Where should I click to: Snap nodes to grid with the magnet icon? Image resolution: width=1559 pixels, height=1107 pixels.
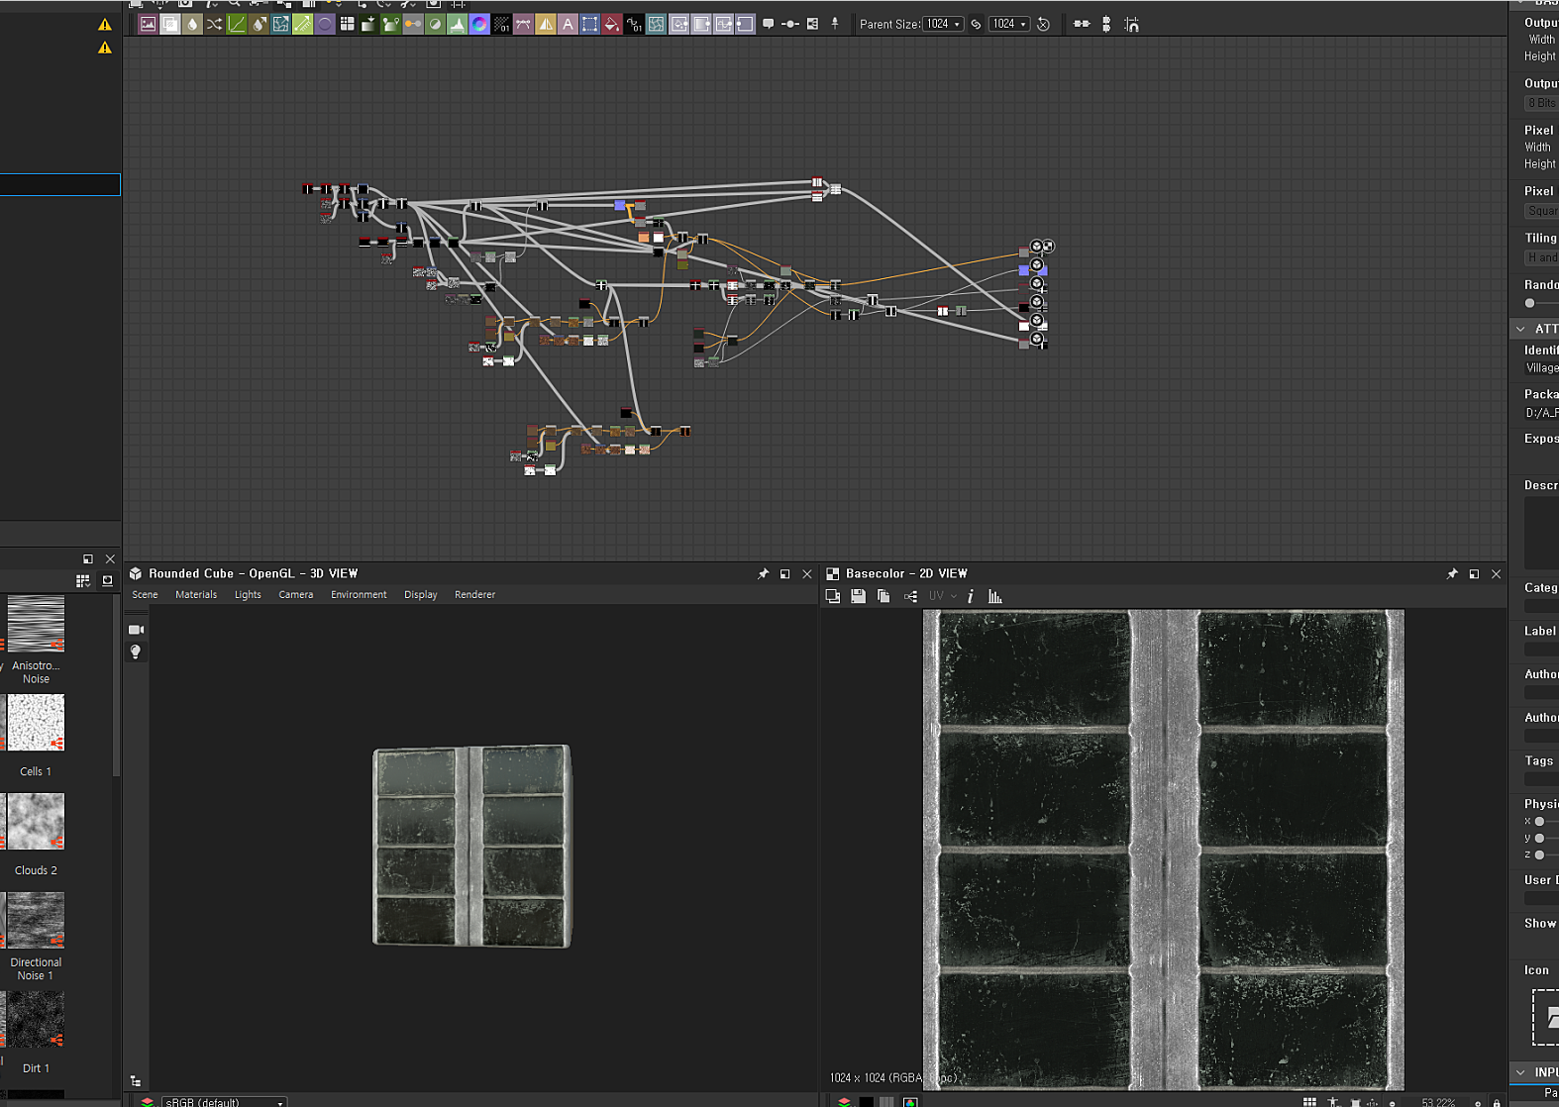[x=1131, y=24]
